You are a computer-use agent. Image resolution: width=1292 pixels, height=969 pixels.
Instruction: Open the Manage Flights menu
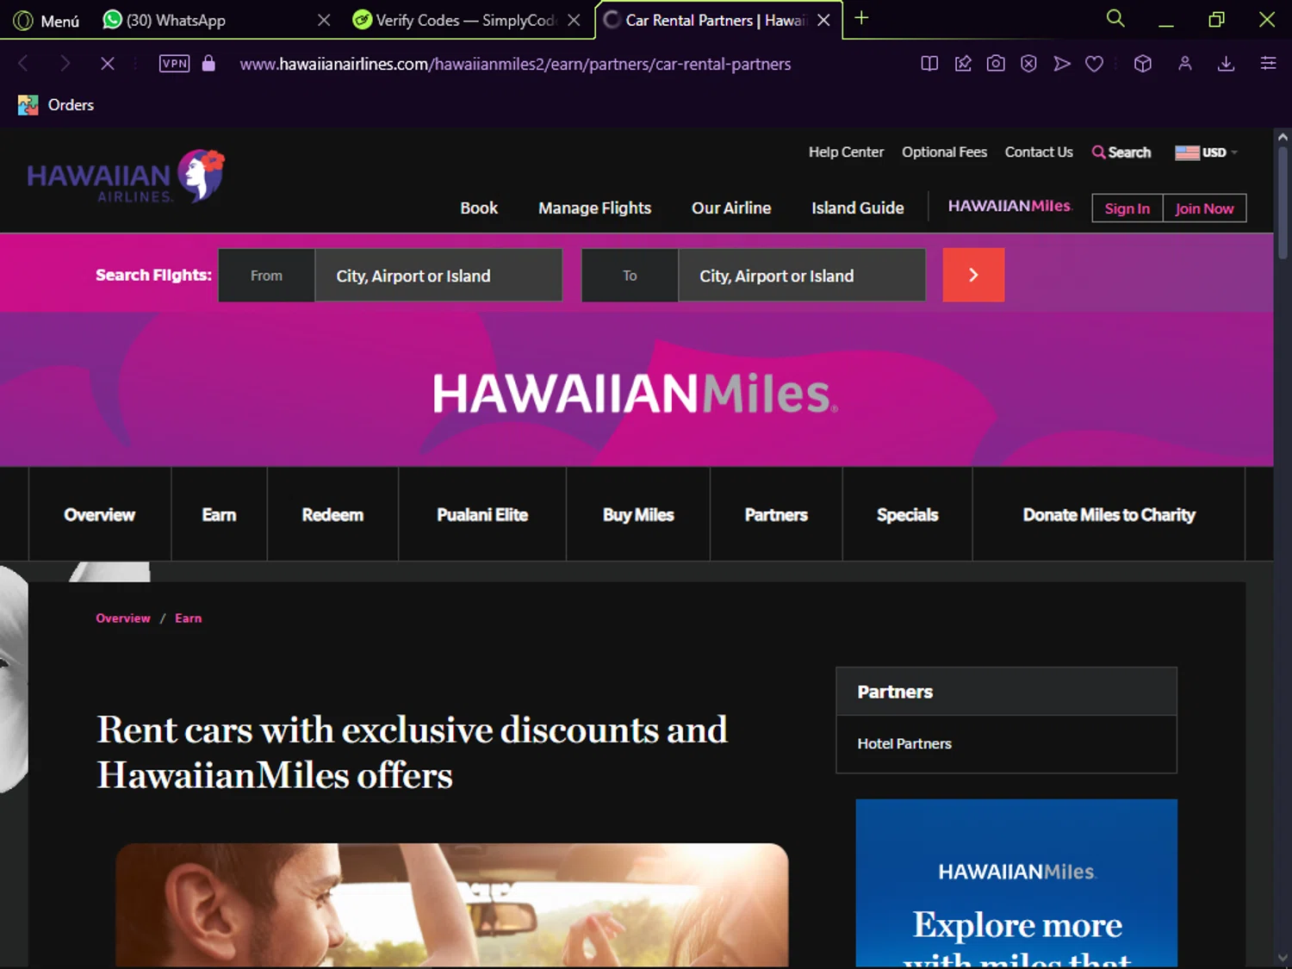click(x=594, y=208)
